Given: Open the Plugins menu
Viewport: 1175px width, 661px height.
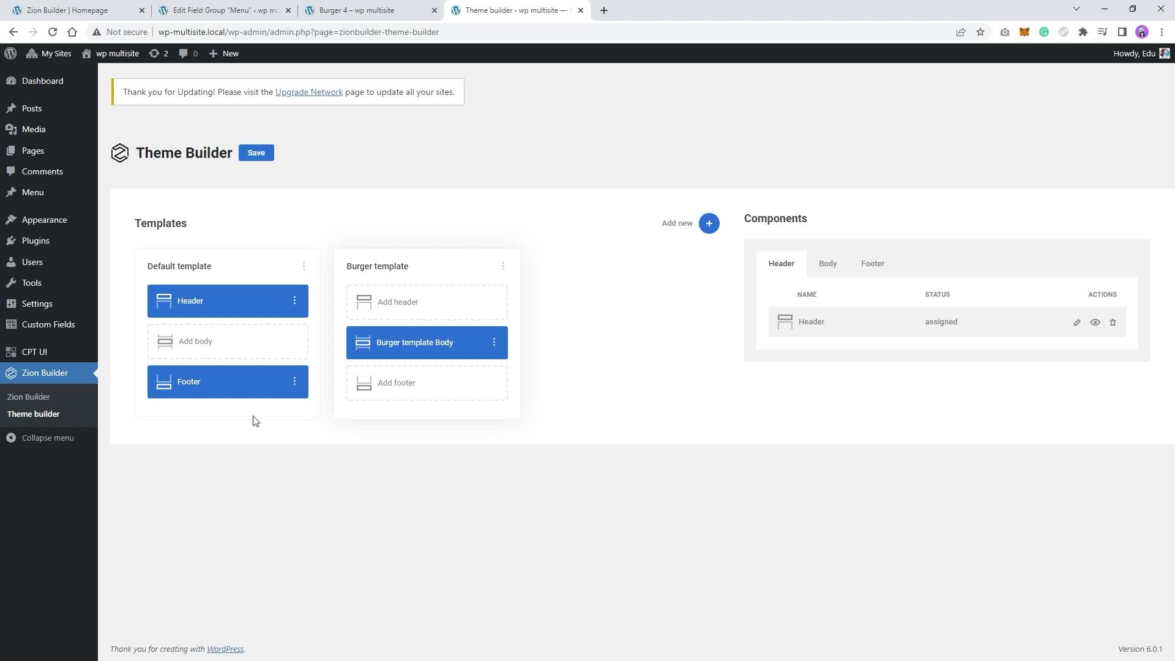Looking at the screenshot, I should click(49, 241).
